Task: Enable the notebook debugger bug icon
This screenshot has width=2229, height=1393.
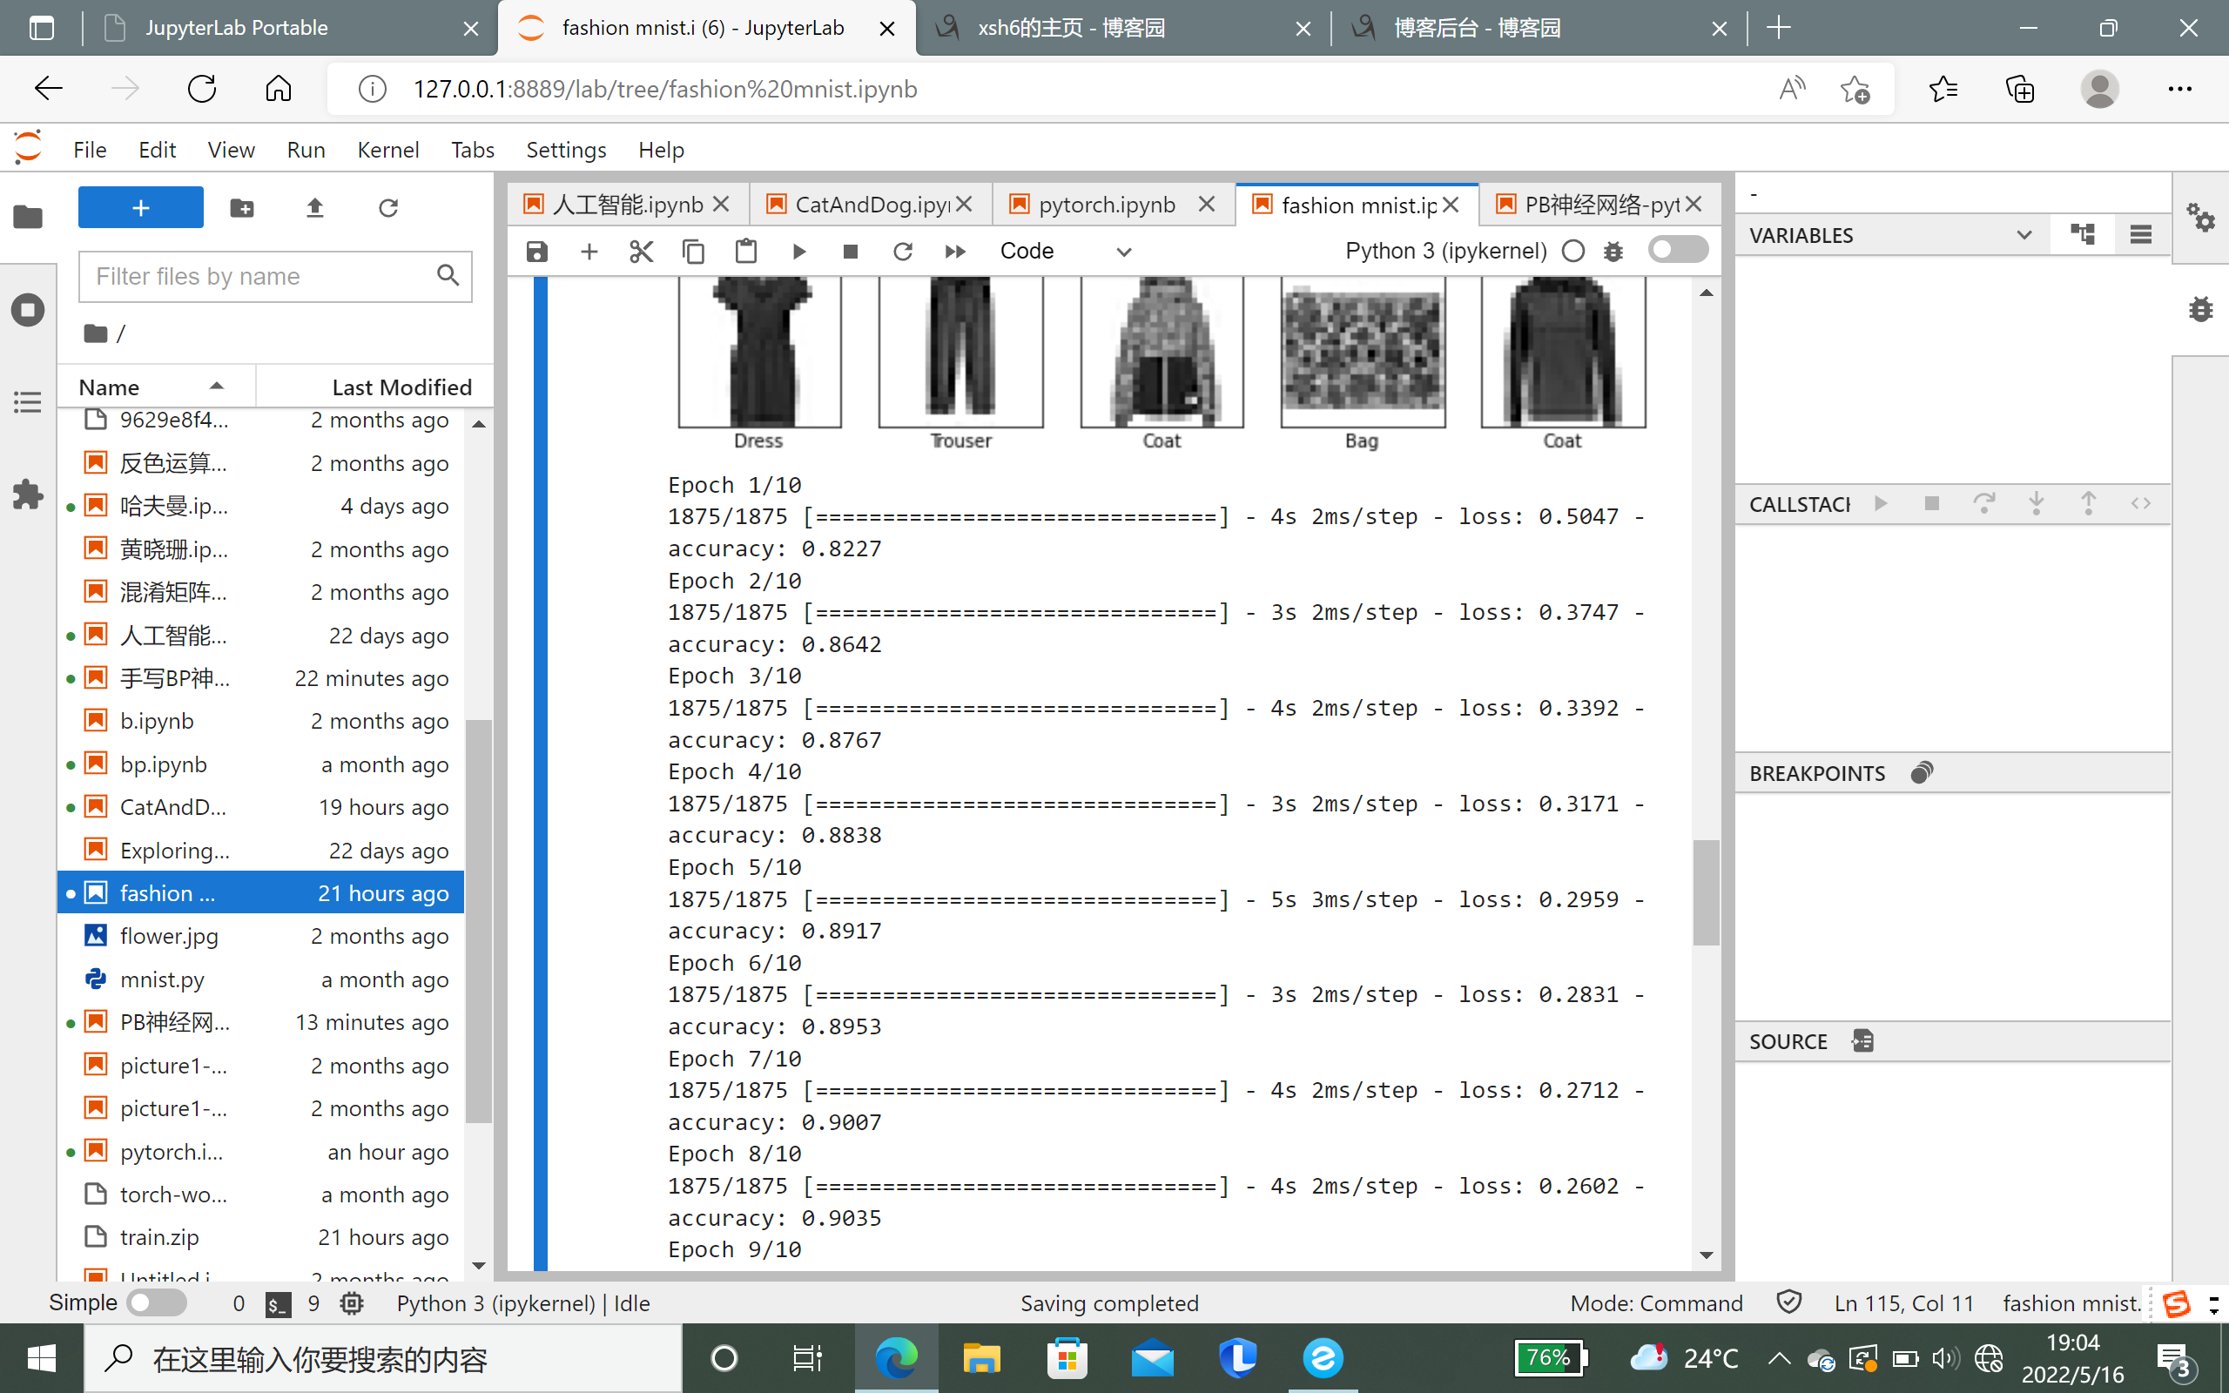Action: (x=1613, y=252)
